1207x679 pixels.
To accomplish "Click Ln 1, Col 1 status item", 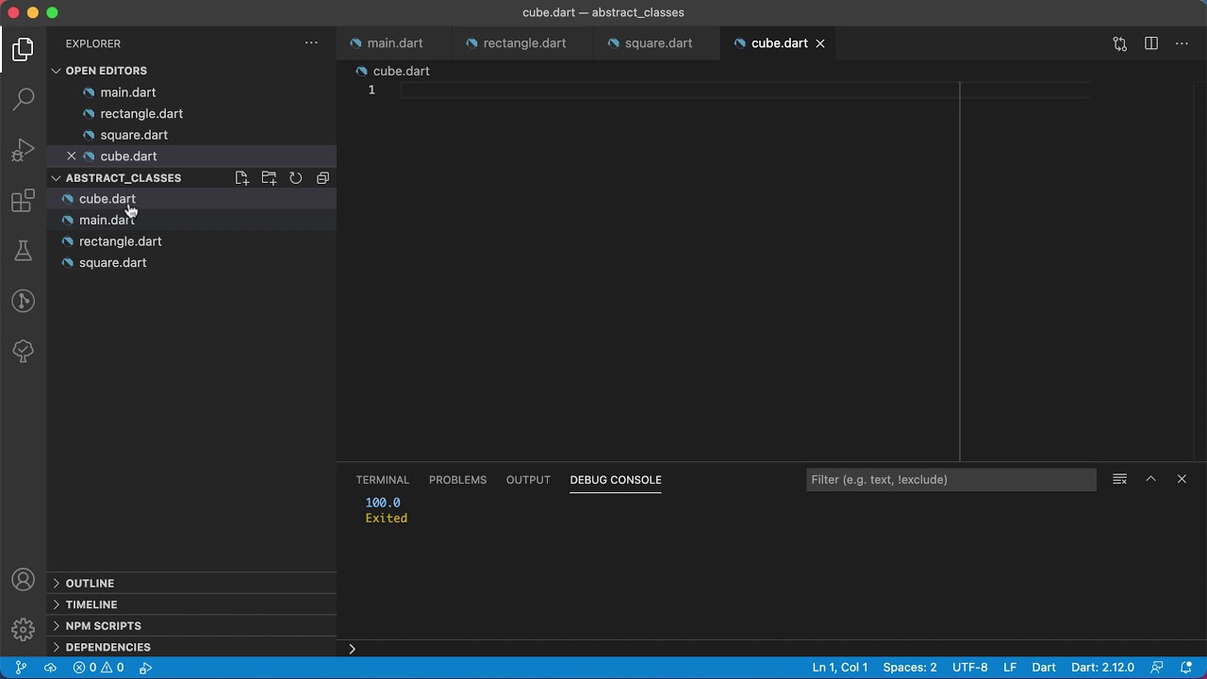I will (839, 668).
